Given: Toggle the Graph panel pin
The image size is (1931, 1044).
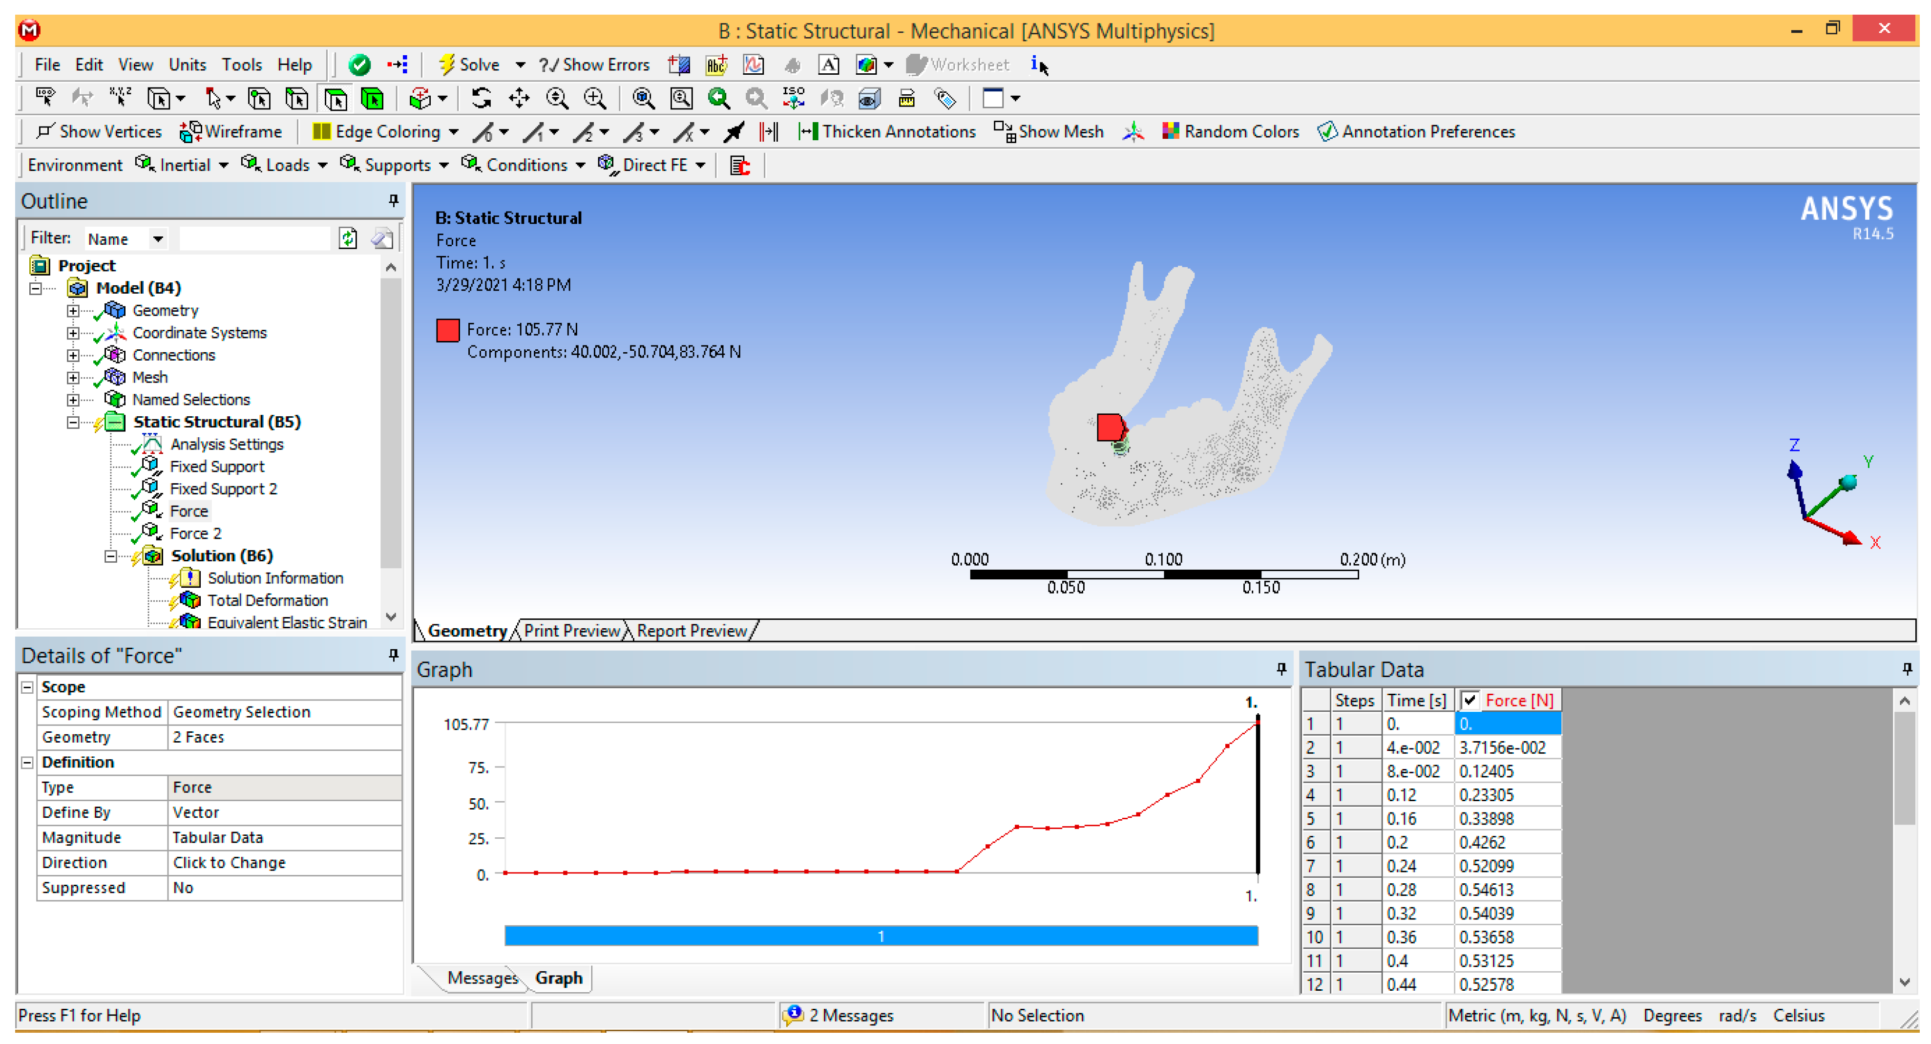Looking at the screenshot, I should coord(1281,668).
